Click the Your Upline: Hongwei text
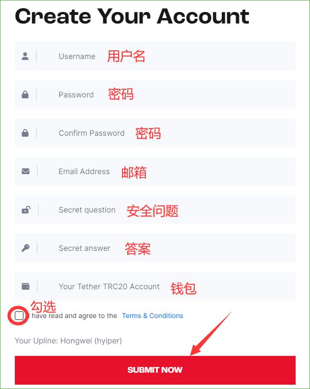Viewport: 310px width, 389px height. pyautogui.click(x=68, y=341)
